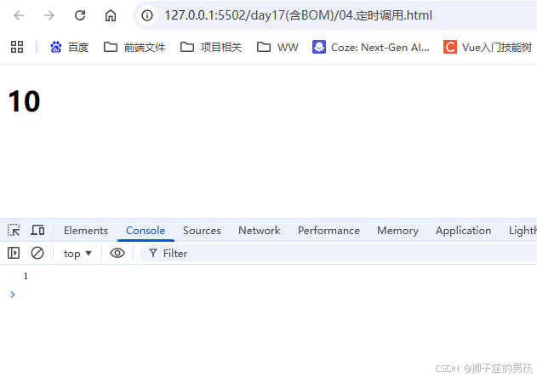Reload the current page
Screen dimensions: 537x378
[80, 15]
